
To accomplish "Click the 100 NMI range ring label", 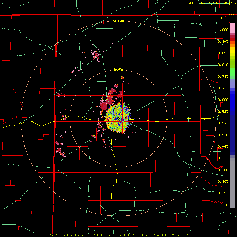I will (118, 21).
